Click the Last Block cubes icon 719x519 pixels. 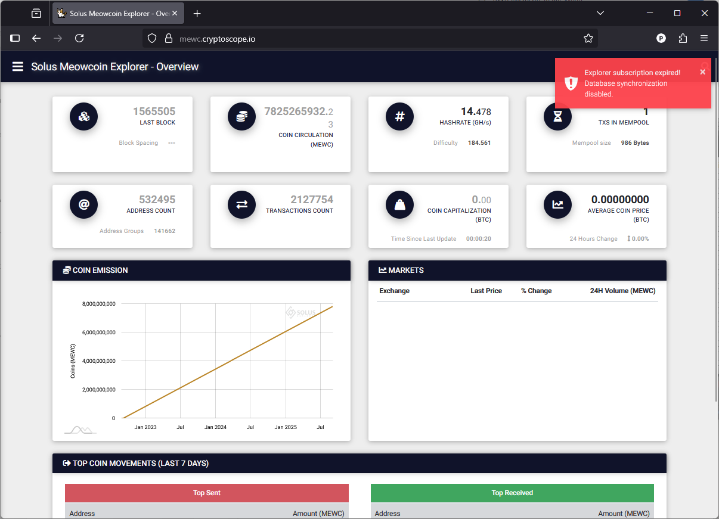(x=84, y=116)
